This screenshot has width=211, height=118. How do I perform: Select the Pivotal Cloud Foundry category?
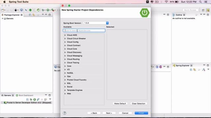(x=77, y=80)
